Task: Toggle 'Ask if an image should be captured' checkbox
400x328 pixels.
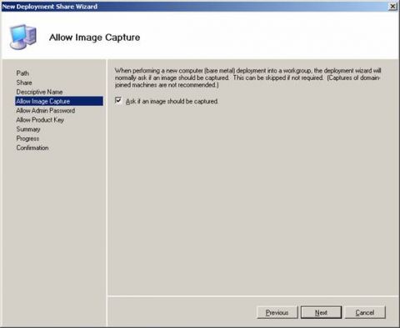Action: (x=118, y=101)
